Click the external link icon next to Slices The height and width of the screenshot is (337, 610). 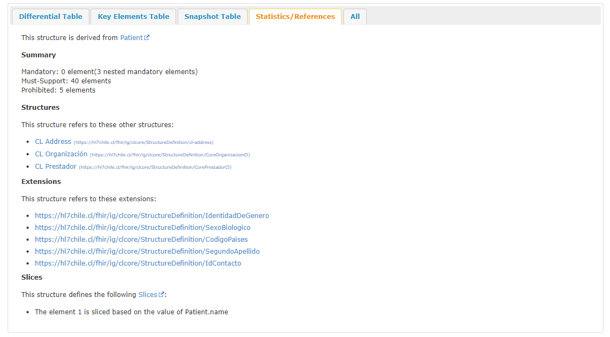[161, 295]
